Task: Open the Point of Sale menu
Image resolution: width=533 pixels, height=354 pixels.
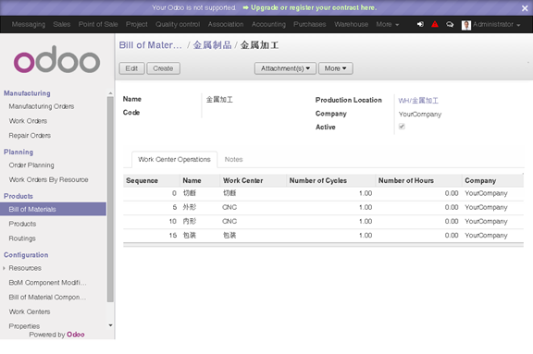Action: click(98, 24)
